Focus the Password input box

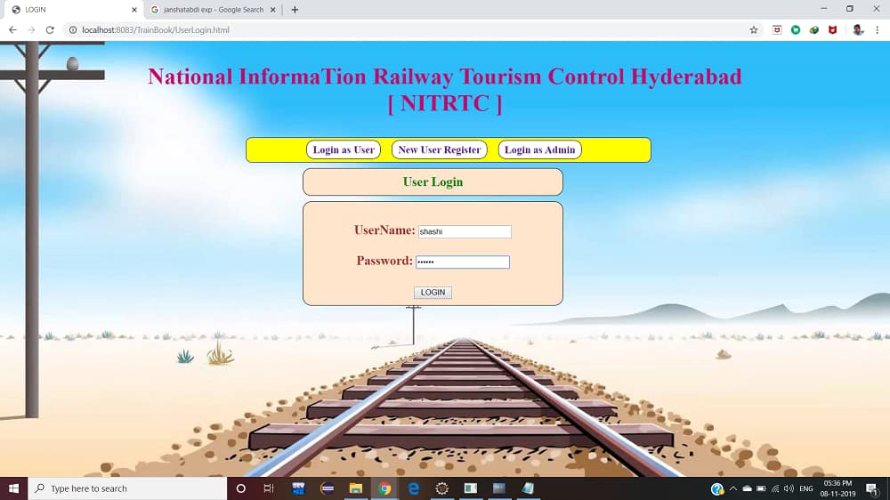point(463,262)
